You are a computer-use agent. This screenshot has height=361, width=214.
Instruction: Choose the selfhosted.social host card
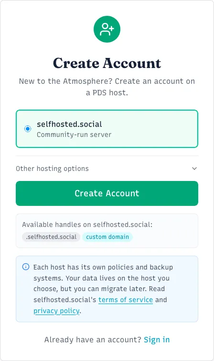click(x=107, y=129)
